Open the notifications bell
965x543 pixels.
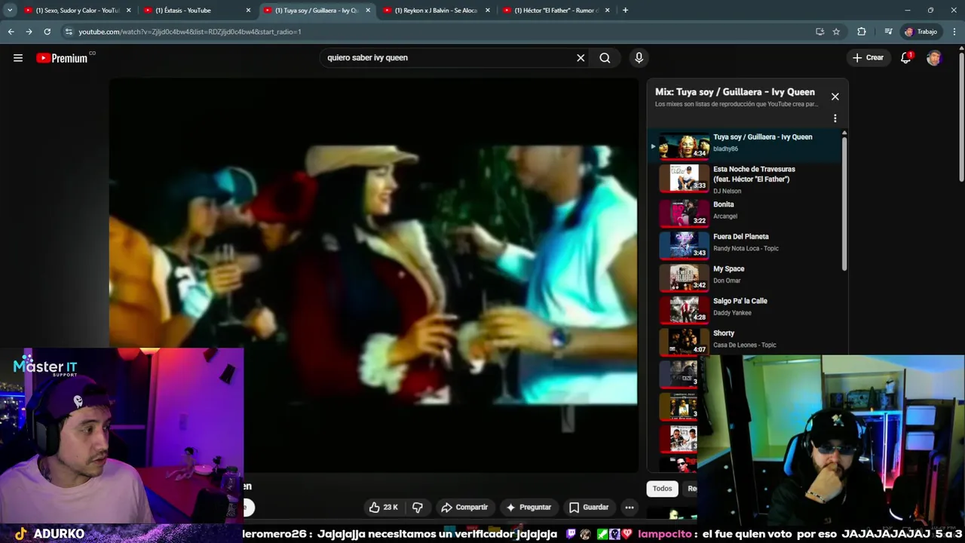906,58
